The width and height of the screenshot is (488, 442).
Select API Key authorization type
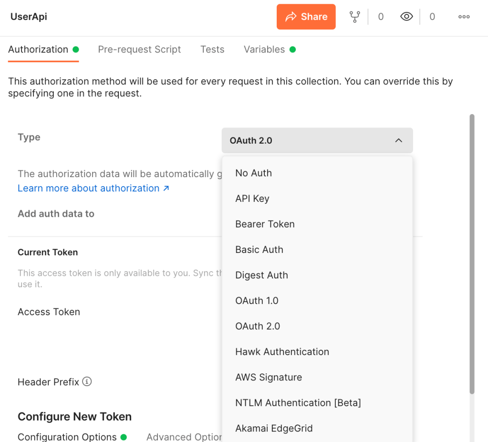coord(252,199)
